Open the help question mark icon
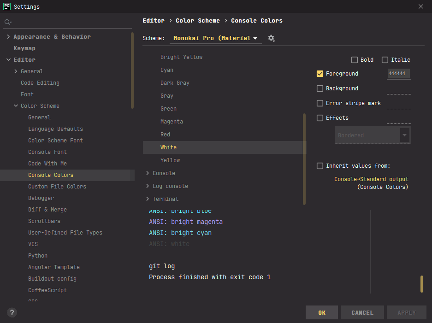432x323 pixels. [12, 312]
